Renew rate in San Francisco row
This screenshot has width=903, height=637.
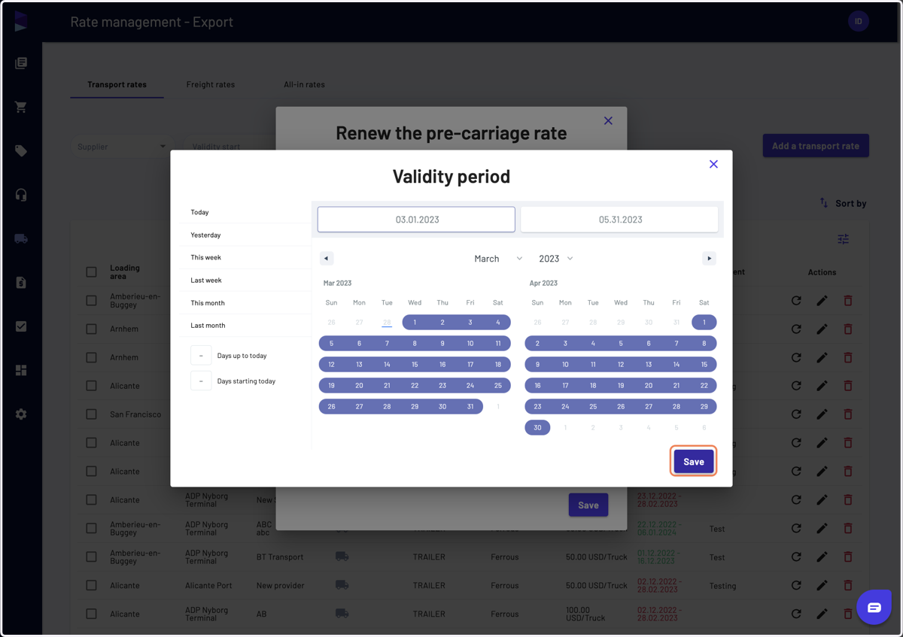[x=796, y=414]
